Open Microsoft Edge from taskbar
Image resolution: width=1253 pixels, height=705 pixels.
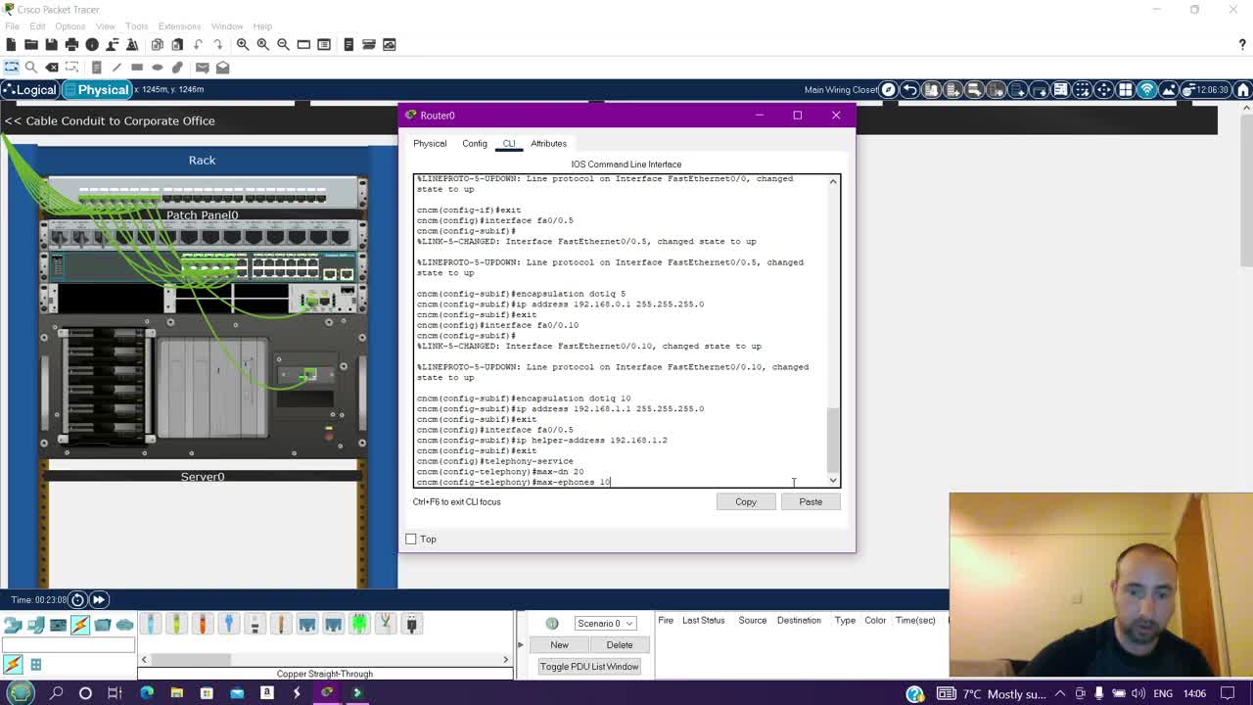(147, 693)
